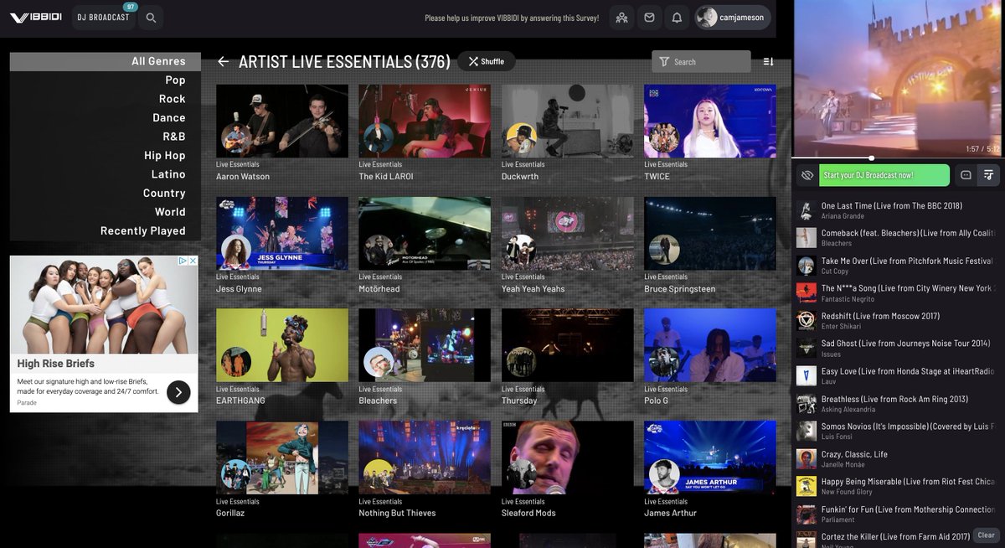The image size is (1005, 548).
Task: Open Nothing But Thieves thumbnail
Action: tap(425, 458)
